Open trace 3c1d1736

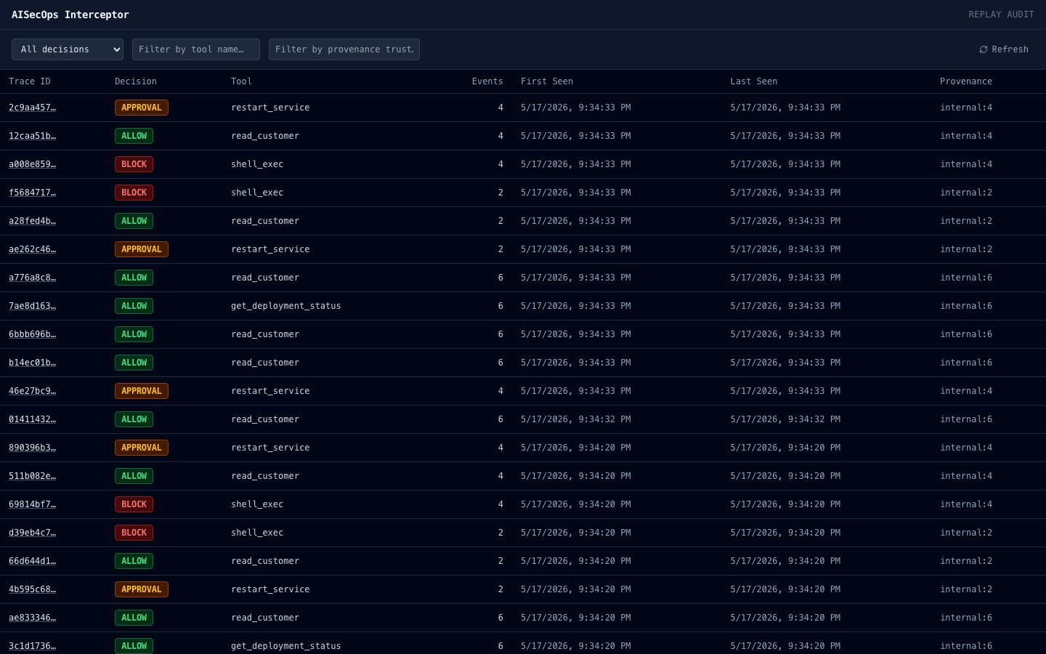pyautogui.click(x=32, y=646)
